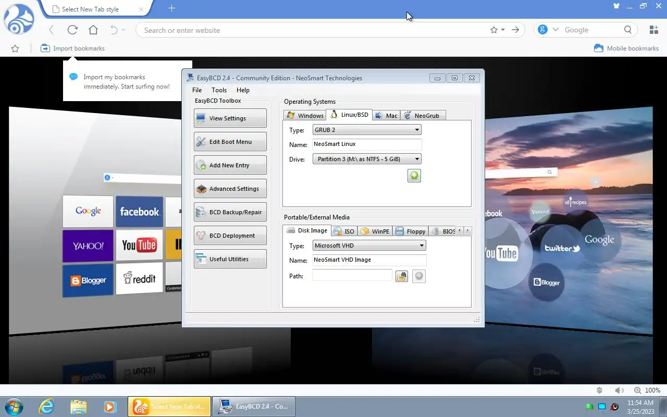
Task: Click bookmarks bar star icon
Action: coord(15,48)
